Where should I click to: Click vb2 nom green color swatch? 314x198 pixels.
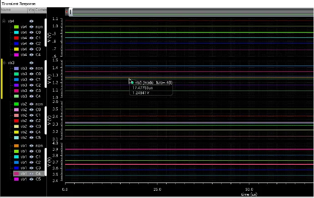pyautogui.click(x=16, y=104)
